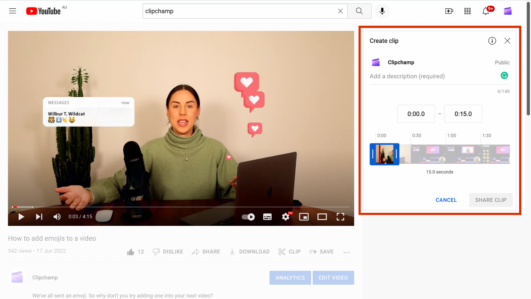This screenshot has height=299, width=531.
Task: Click the left handle of the clip selection
Action: (x=373, y=154)
